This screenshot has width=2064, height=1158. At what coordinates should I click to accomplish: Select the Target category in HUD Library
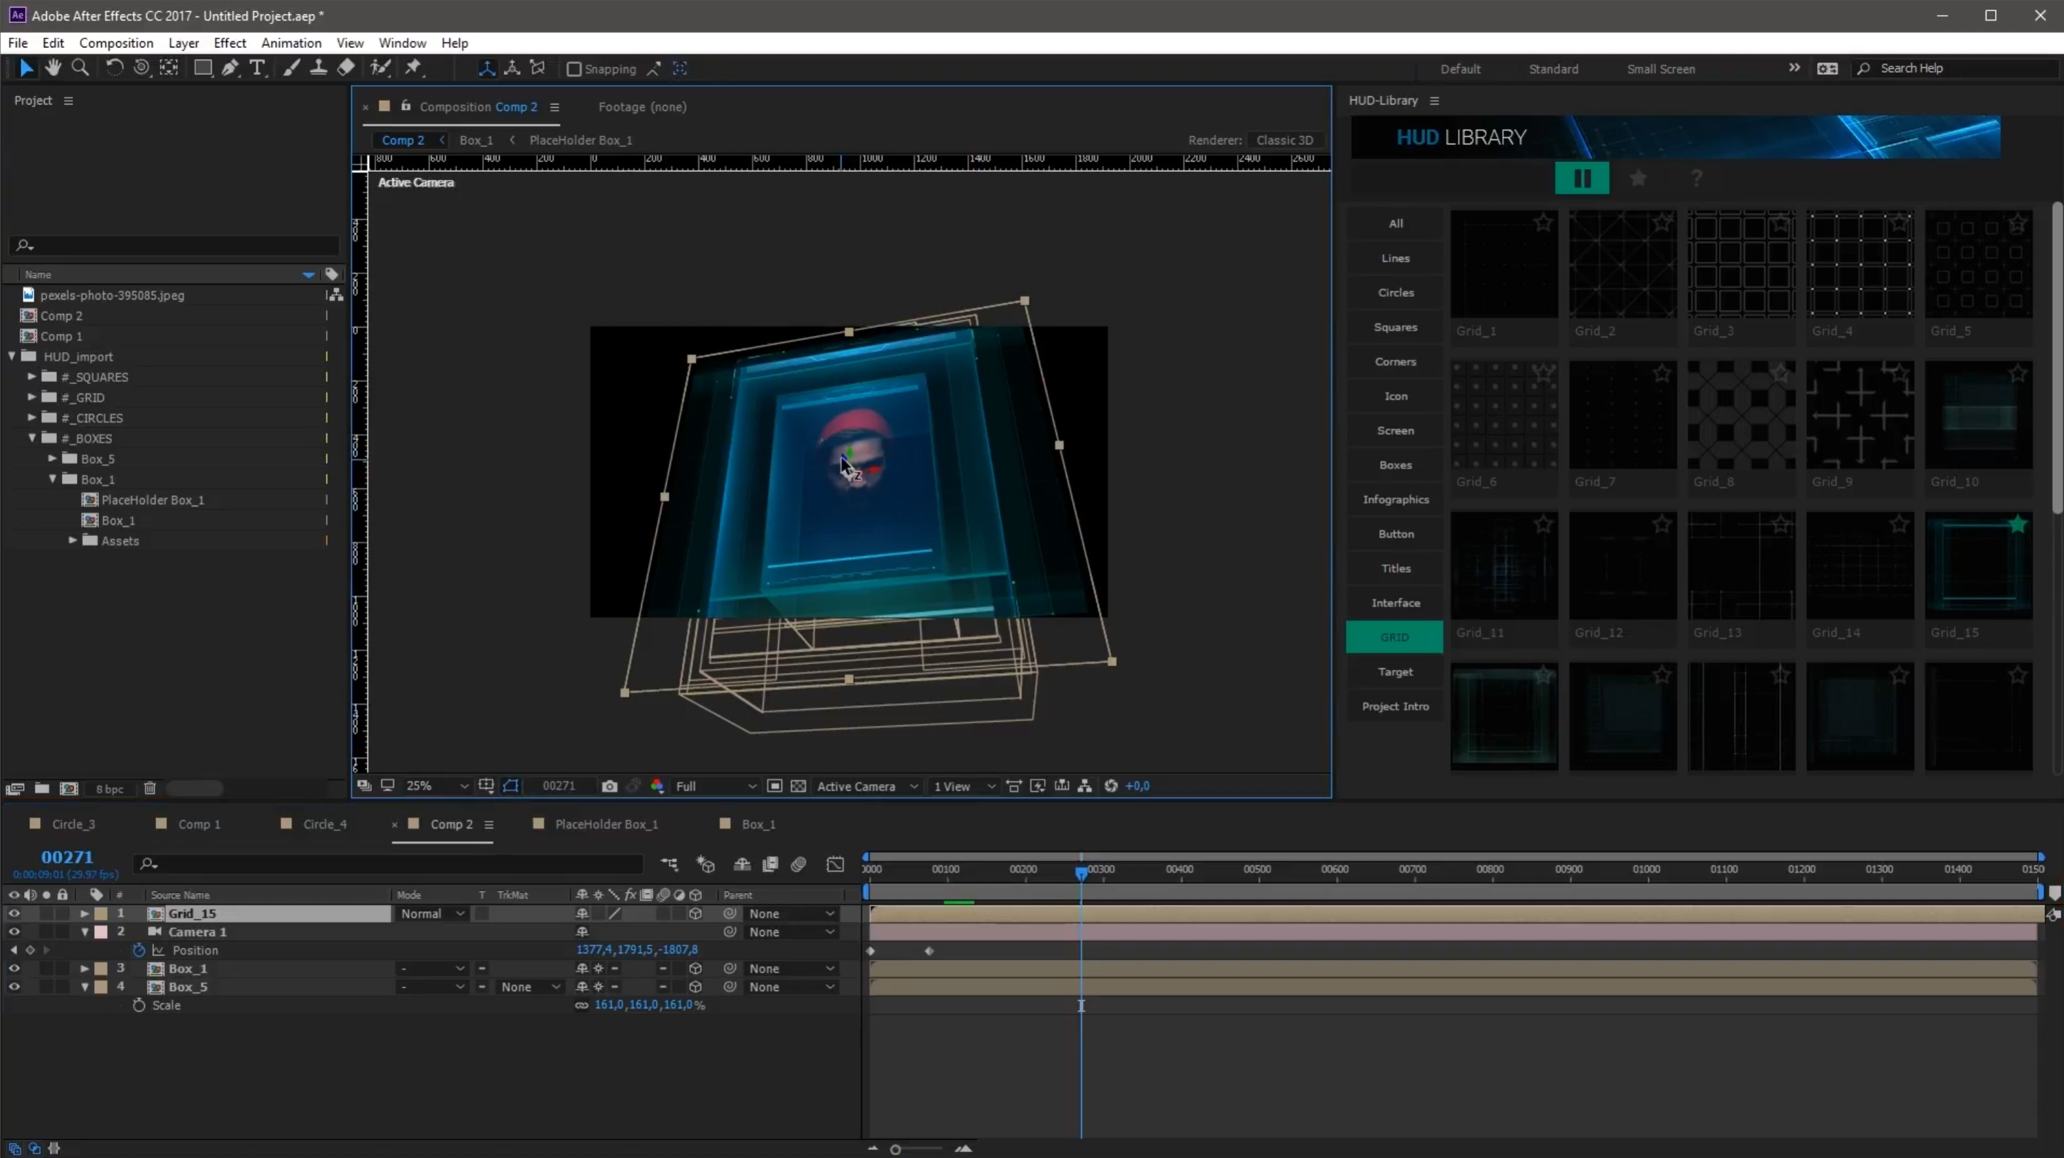tap(1395, 672)
